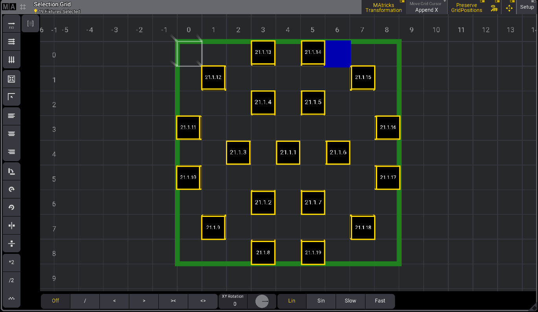
Task: Click the shrink-to-center arrows icon
Action: click(11, 79)
